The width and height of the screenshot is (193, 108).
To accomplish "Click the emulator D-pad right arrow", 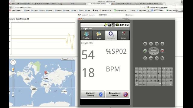I will pos(158,51).
